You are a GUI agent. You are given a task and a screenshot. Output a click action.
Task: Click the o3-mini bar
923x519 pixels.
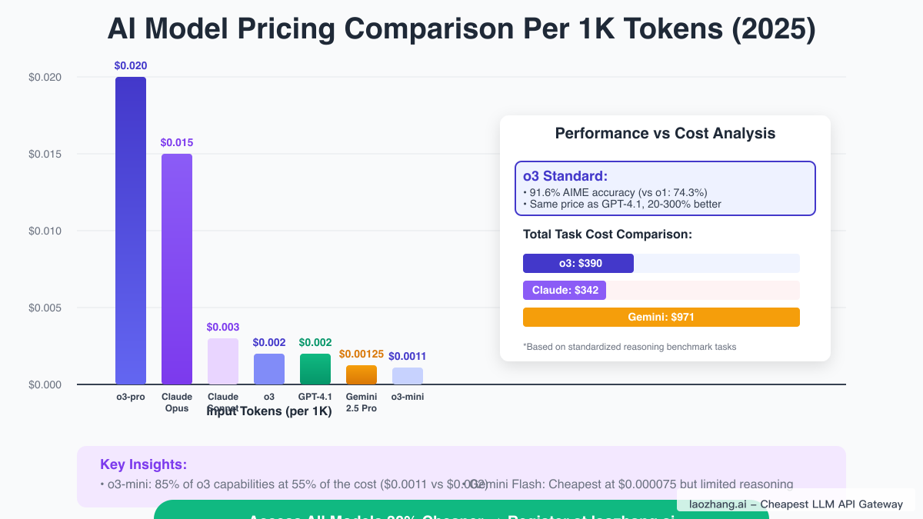[x=408, y=376]
